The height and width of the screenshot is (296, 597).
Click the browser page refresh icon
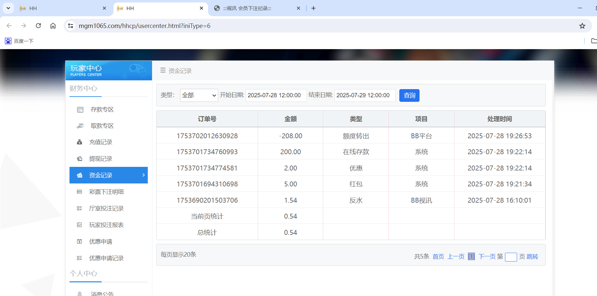(x=38, y=26)
